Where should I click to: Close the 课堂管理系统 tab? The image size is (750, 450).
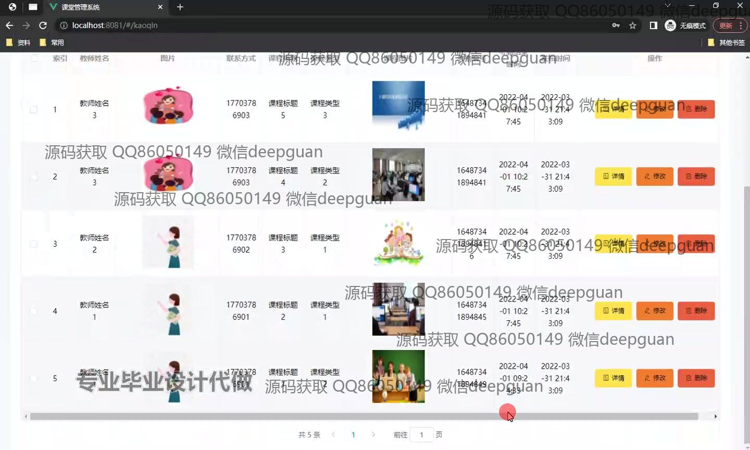[160, 7]
